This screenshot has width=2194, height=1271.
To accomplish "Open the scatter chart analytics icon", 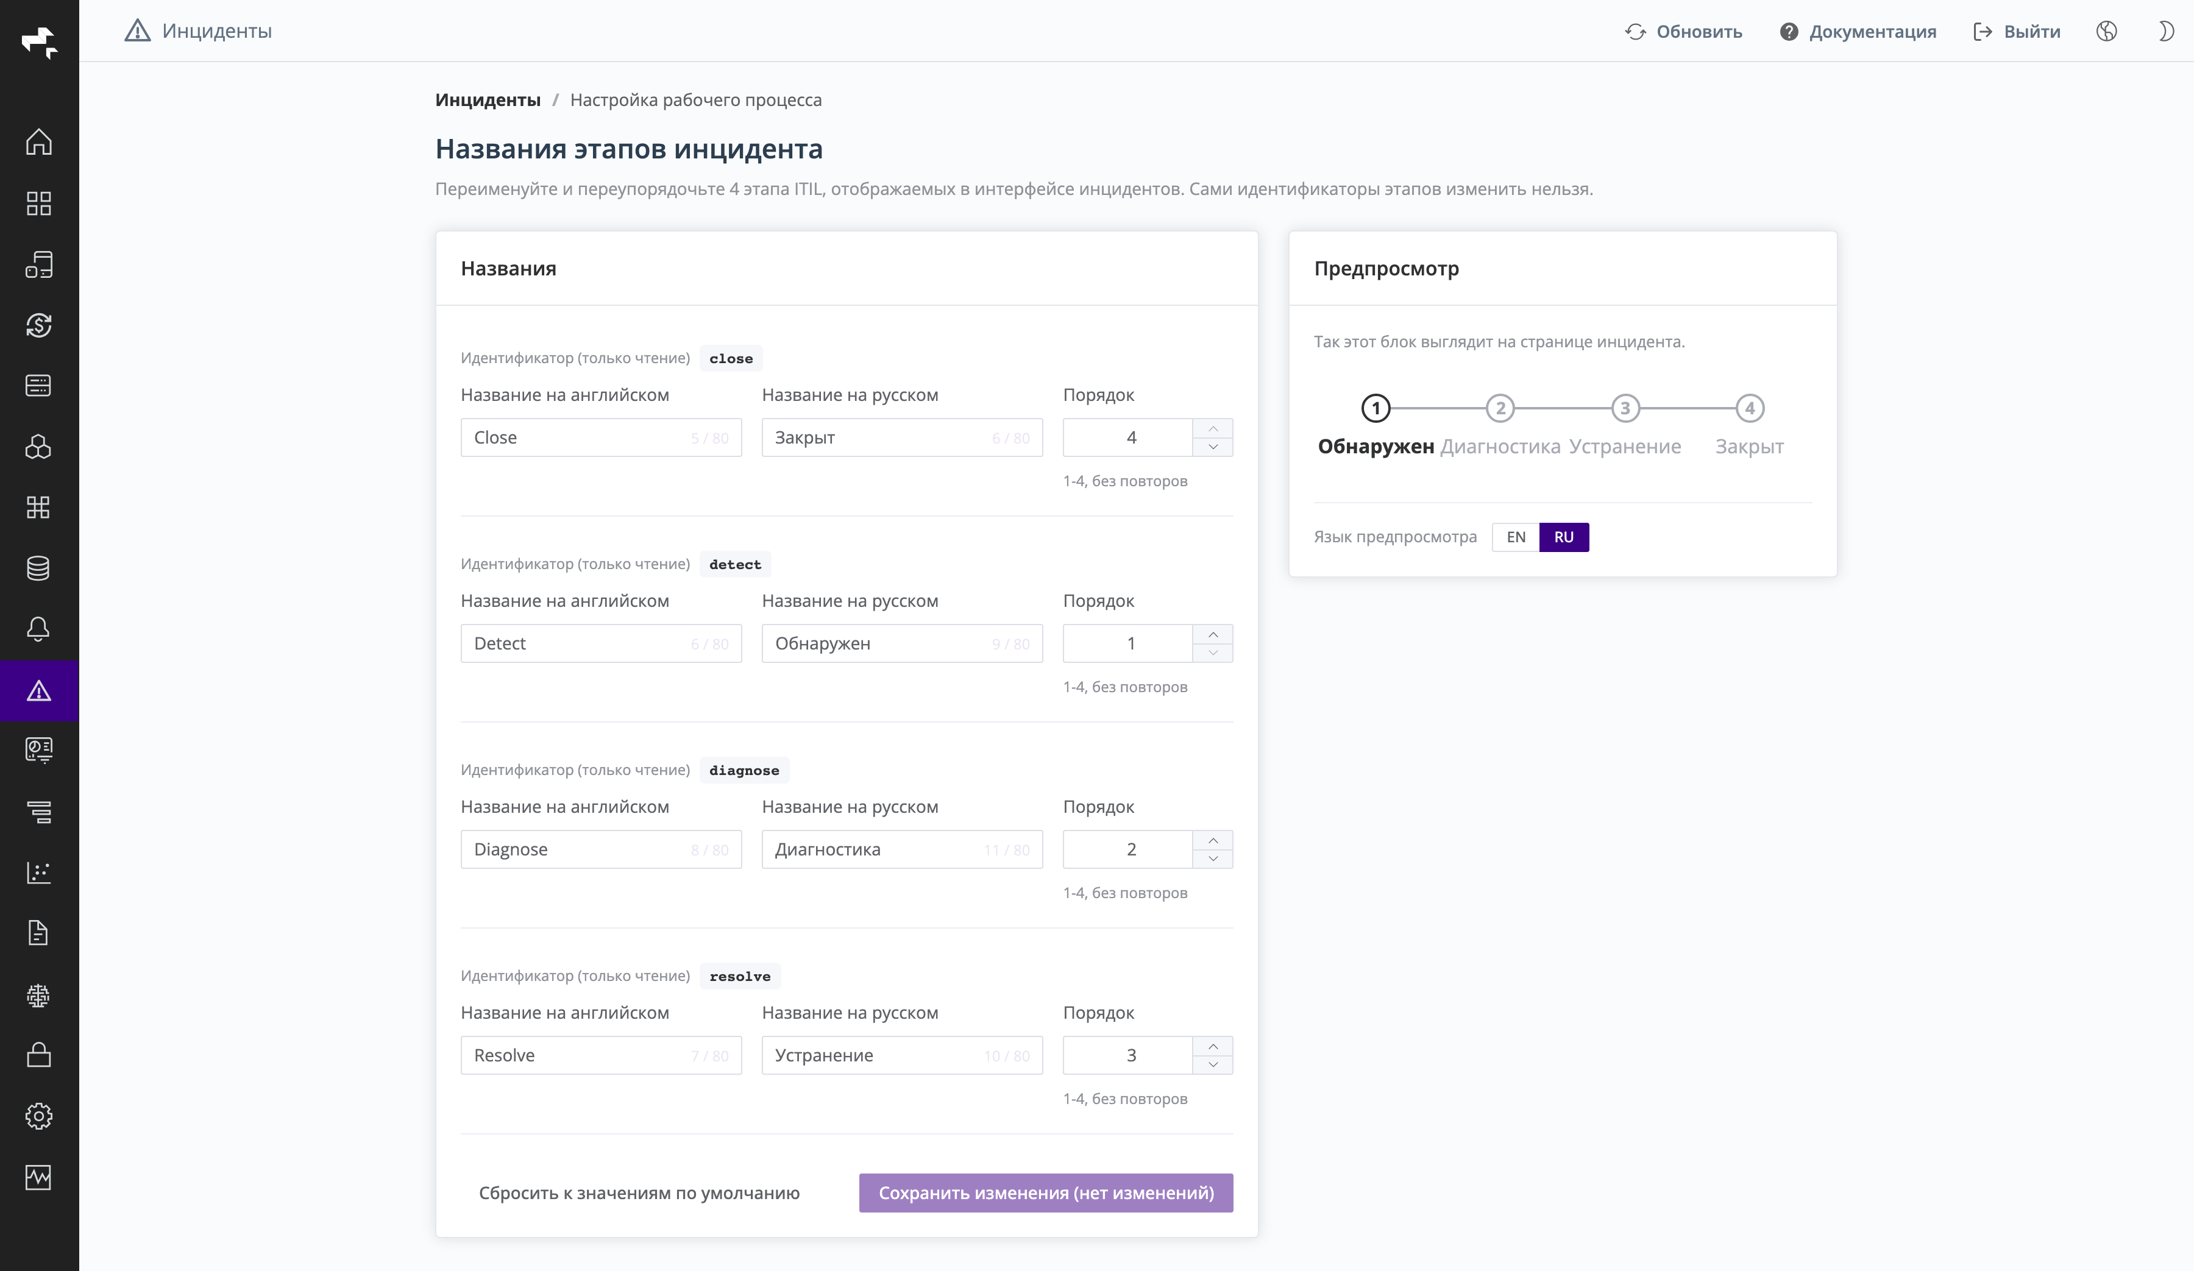I will coord(38,873).
